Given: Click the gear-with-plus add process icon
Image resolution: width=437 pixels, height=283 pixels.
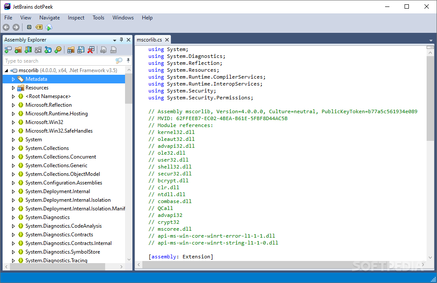Looking at the screenshot, I should (x=58, y=50).
